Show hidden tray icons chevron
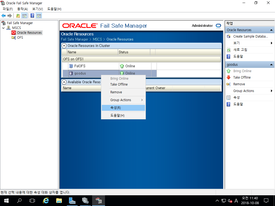Image resolution: width=275 pixels, height=206 pixels. click(x=217, y=201)
